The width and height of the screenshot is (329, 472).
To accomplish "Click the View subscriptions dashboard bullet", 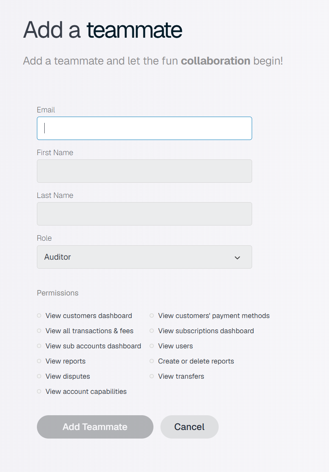I will point(151,331).
